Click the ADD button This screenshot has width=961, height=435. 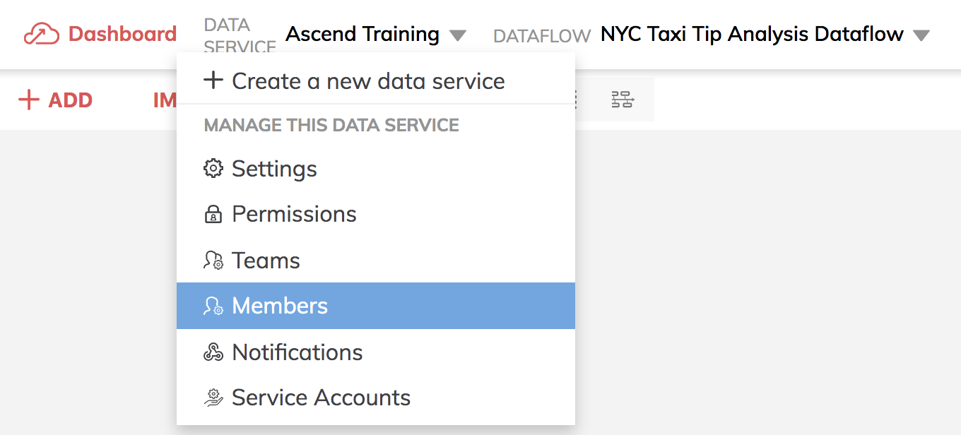(x=56, y=100)
